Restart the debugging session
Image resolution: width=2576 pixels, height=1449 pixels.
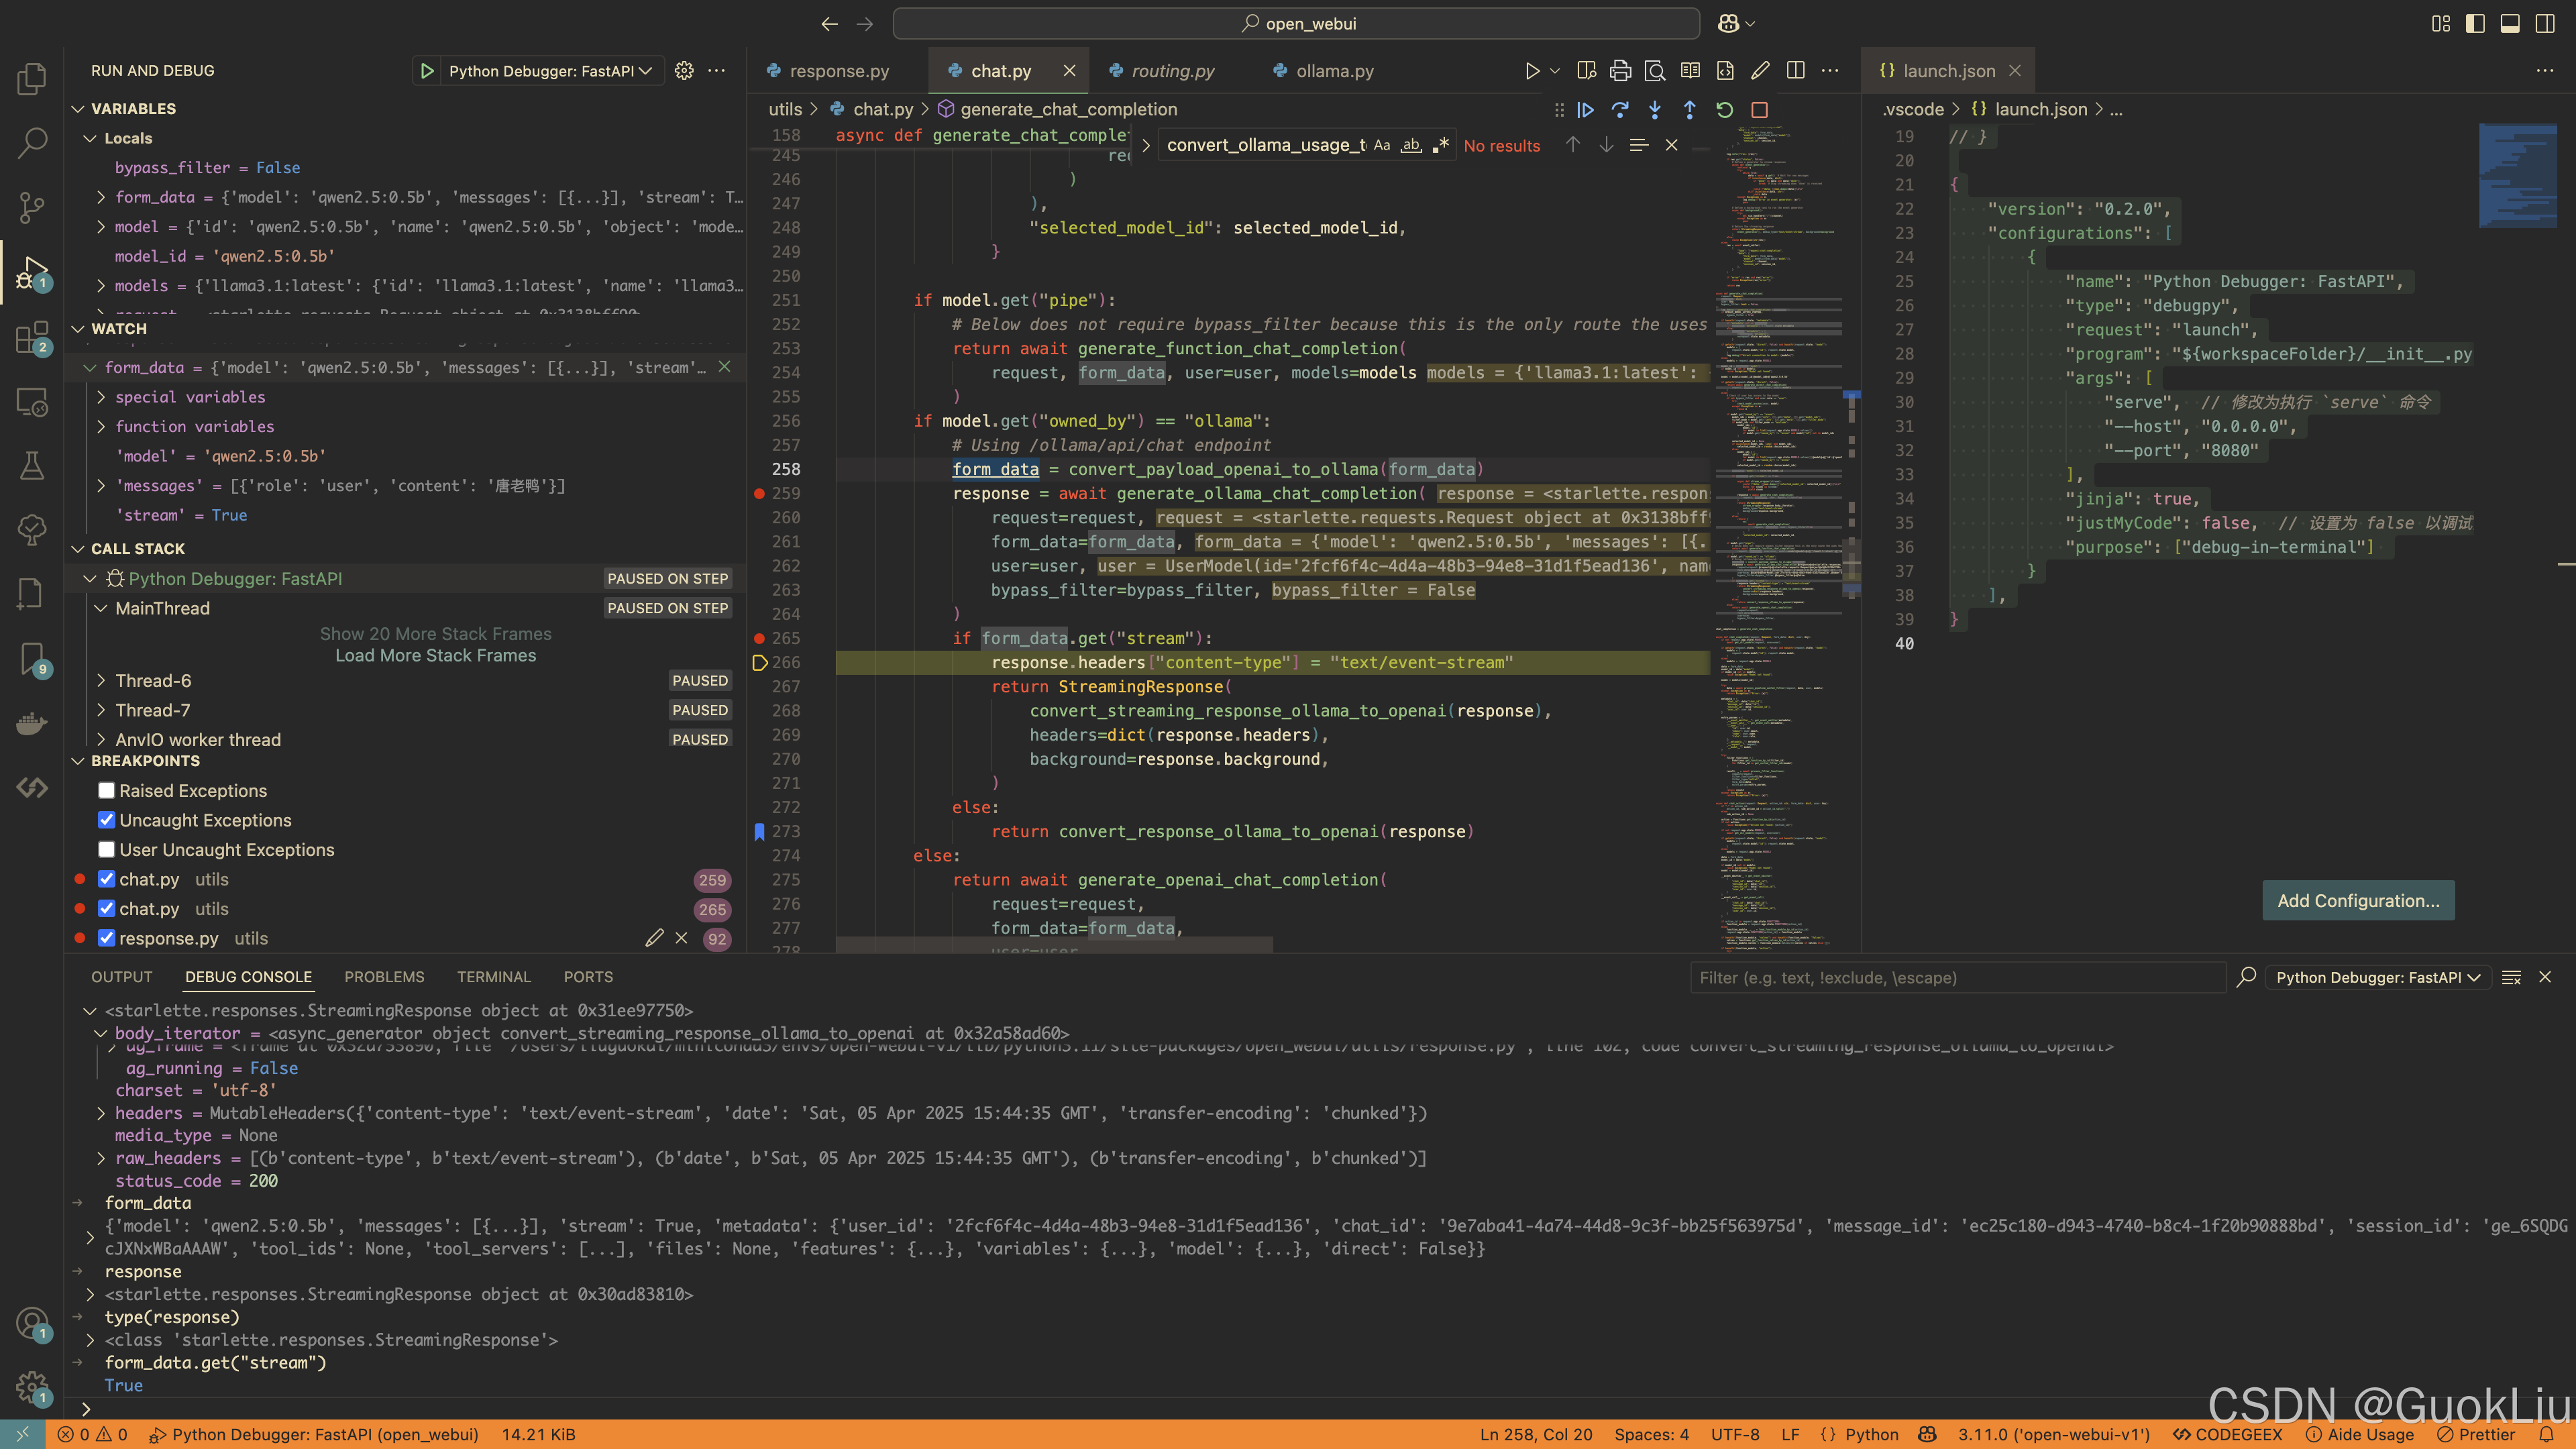click(x=1724, y=110)
